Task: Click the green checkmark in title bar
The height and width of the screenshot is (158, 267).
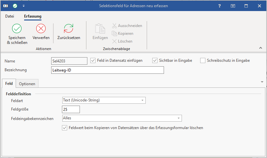Action: [15, 6]
